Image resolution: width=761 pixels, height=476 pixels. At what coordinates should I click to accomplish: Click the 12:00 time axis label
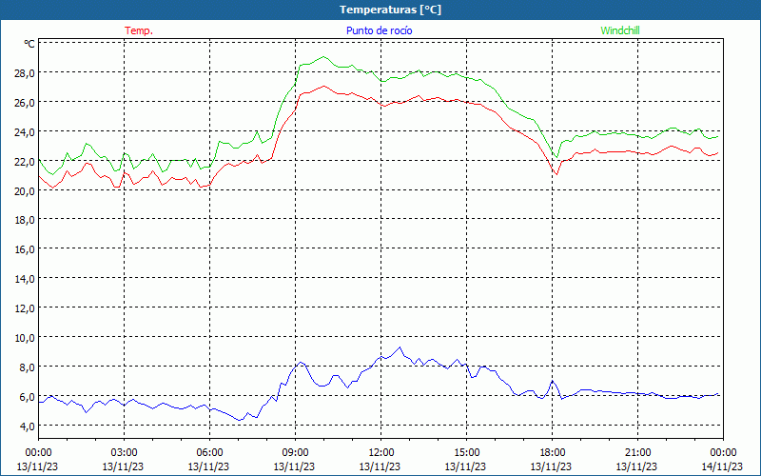[381, 453]
